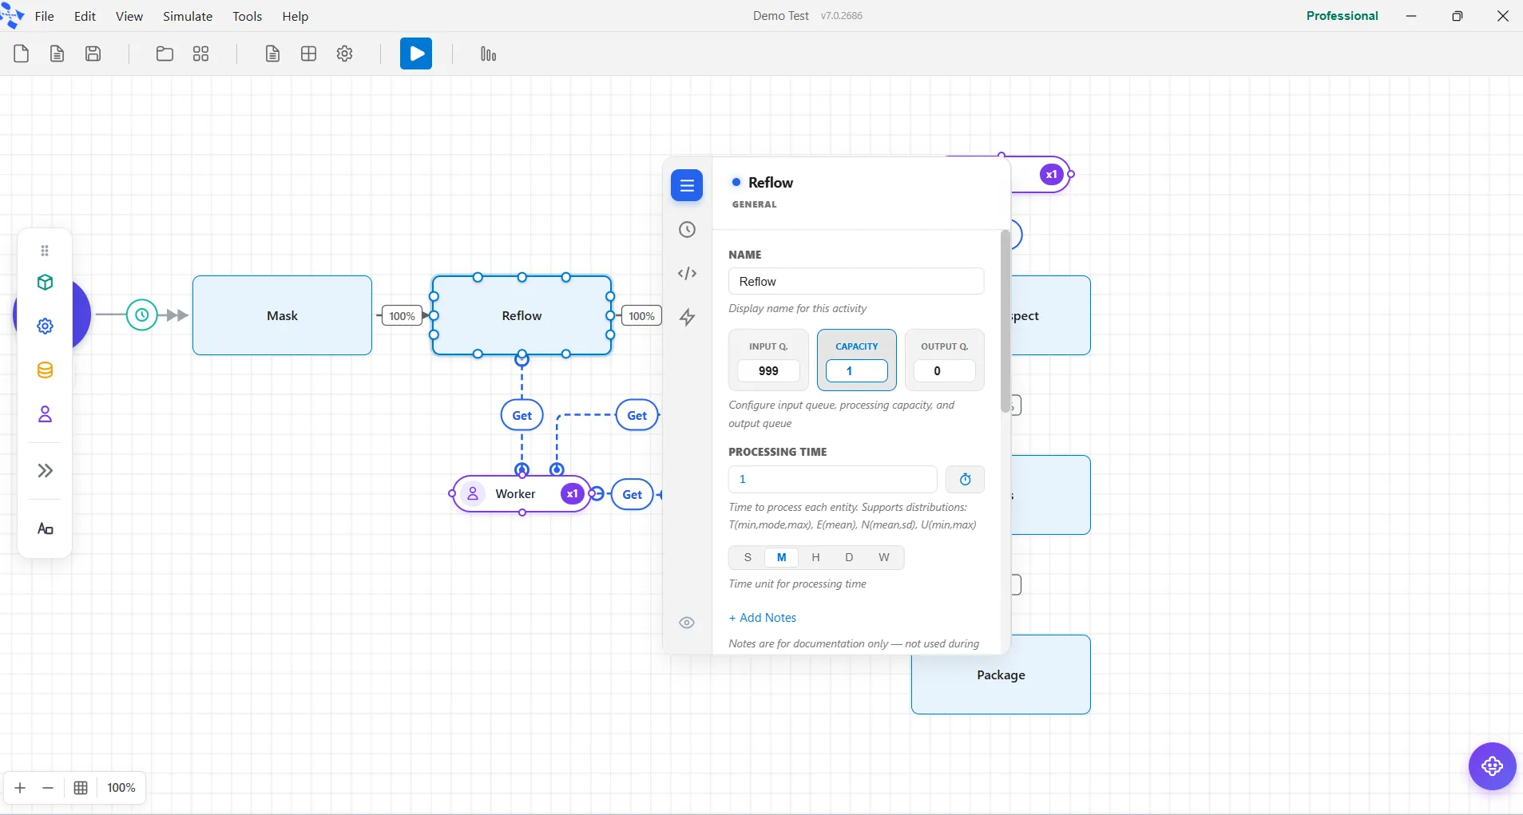Select S seconds time unit
Image resolution: width=1523 pixels, height=815 pixels.
[748, 557]
